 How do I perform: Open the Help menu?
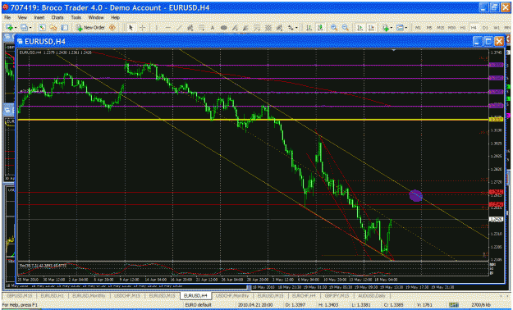tap(115, 18)
